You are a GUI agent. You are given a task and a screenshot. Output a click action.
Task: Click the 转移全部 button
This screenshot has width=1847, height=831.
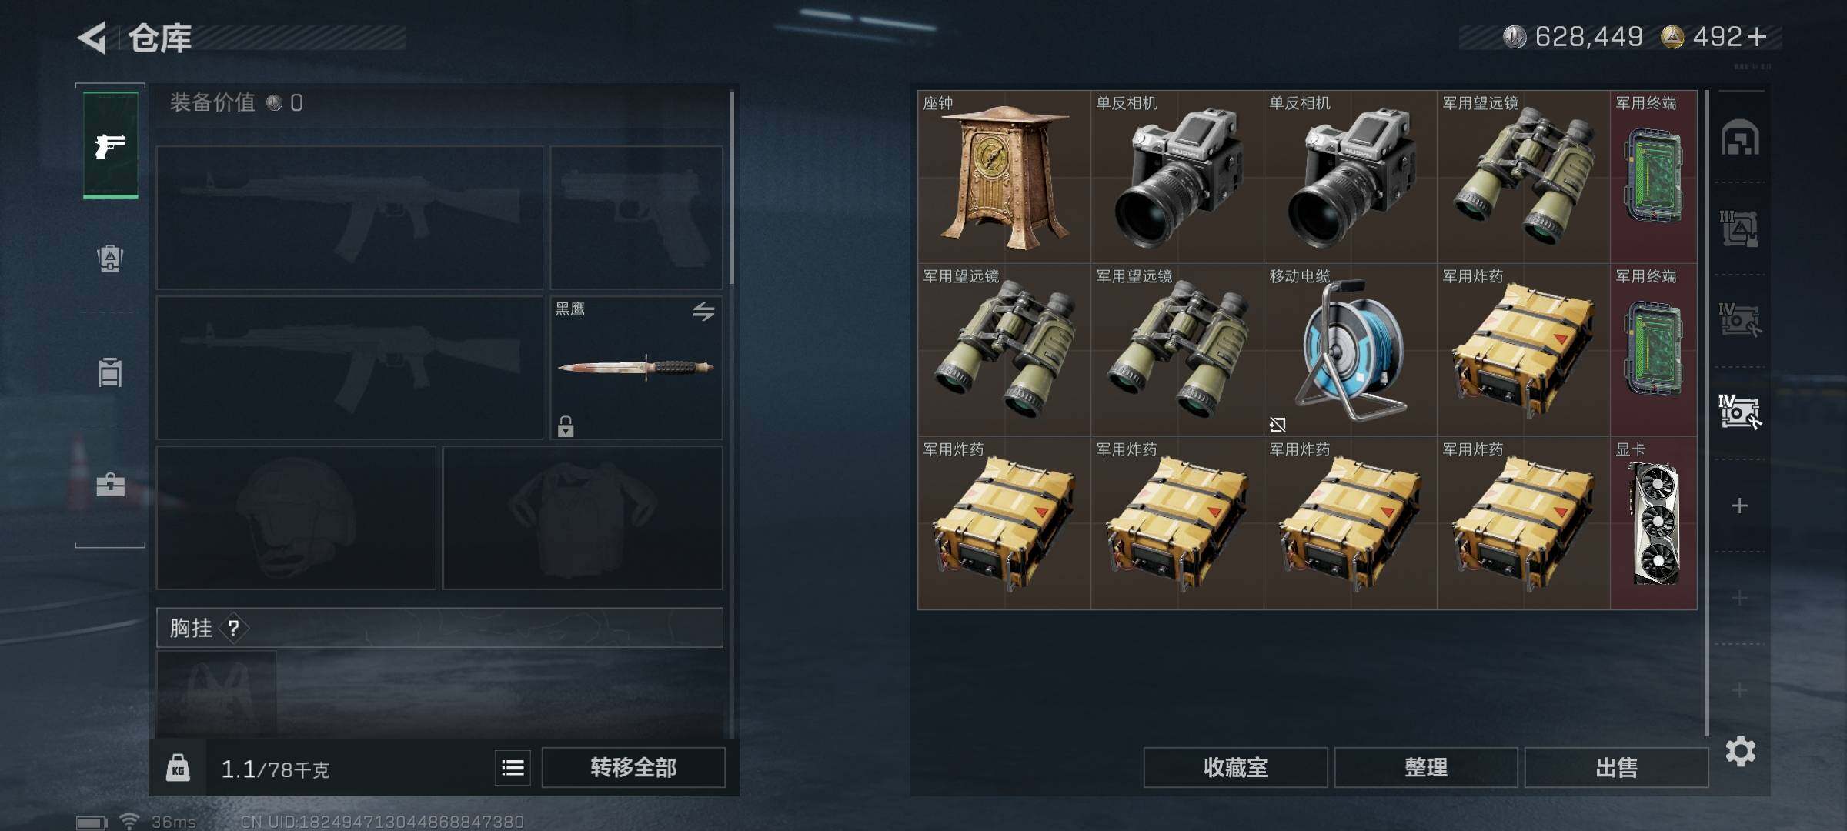click(633, 768)
